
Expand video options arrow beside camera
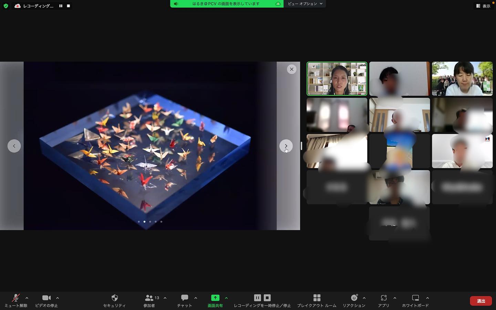(58, 298)
